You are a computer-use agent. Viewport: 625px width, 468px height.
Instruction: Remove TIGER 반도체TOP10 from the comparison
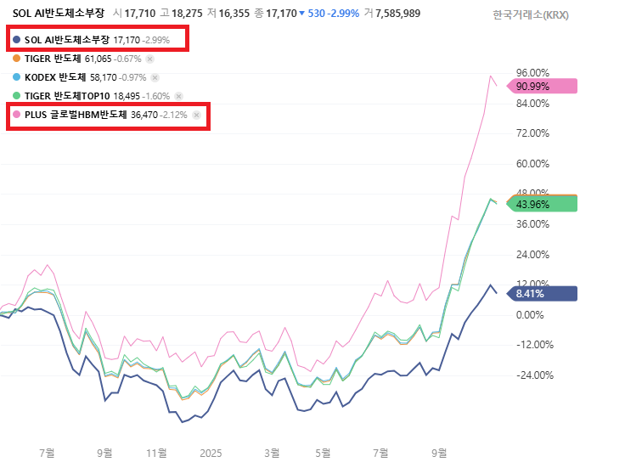pos(179,96)
